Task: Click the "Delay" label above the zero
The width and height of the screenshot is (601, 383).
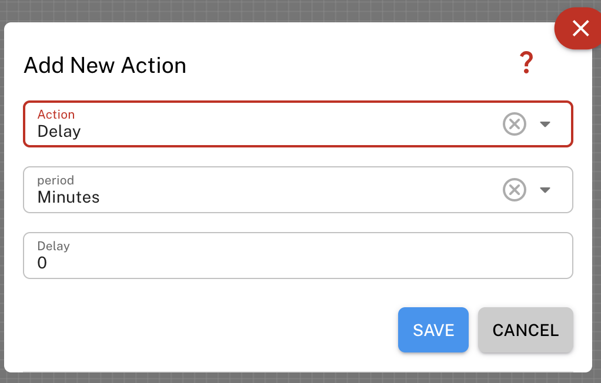Action: click(x=54, y=246)
